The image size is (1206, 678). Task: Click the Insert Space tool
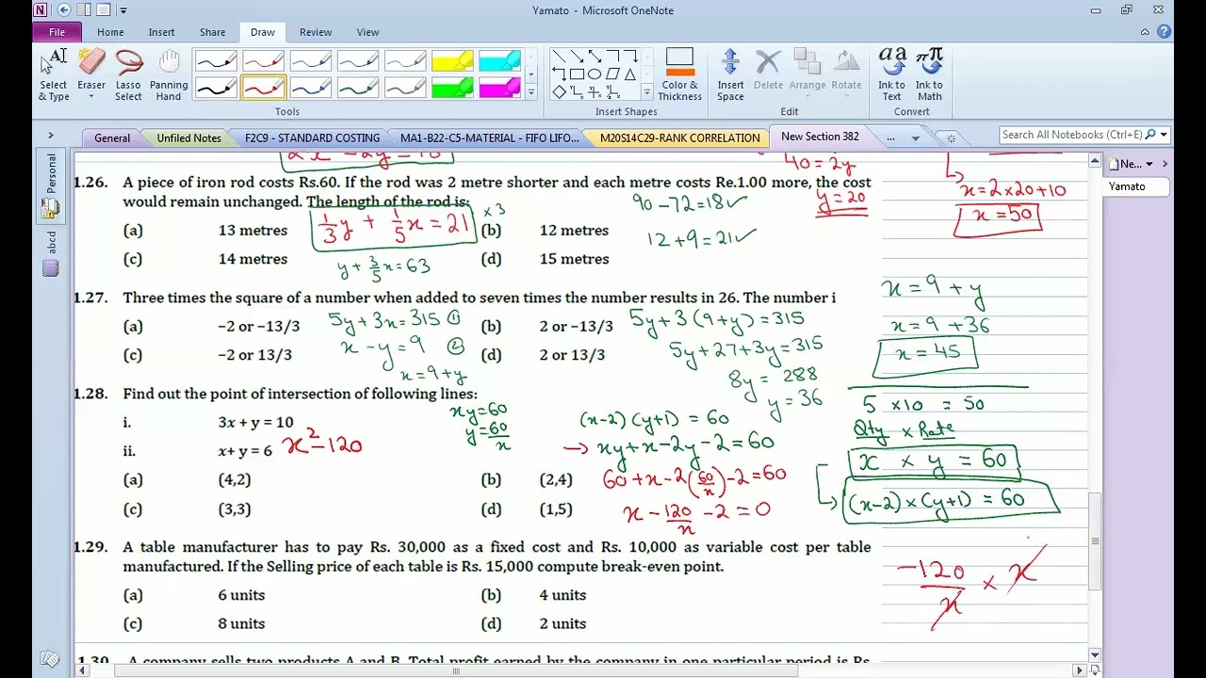click(x=730, y=75)
